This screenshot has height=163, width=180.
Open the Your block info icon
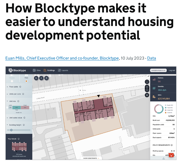tap(19, 139)
